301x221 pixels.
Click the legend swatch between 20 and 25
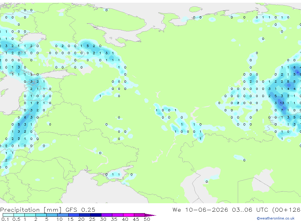[x=85, y=215]
